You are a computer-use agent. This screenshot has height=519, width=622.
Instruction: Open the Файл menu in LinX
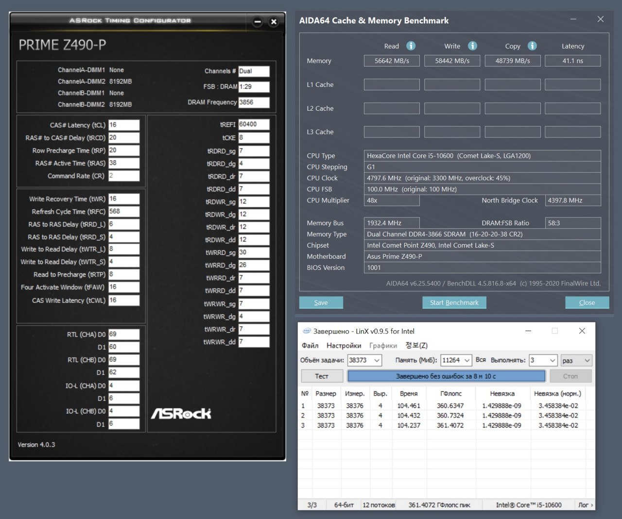(310, 346)
